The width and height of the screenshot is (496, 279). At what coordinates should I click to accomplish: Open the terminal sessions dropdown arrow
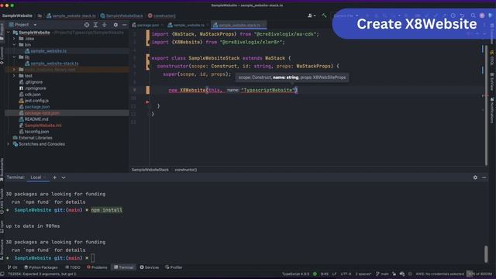point(64,177)
